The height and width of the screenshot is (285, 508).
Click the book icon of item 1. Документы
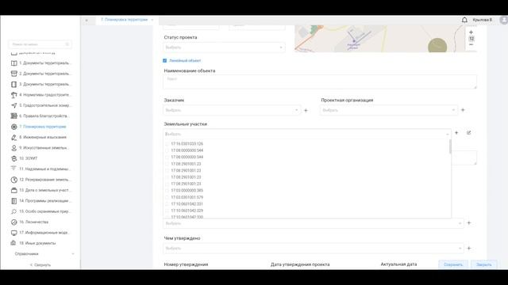tap(14, 63)
